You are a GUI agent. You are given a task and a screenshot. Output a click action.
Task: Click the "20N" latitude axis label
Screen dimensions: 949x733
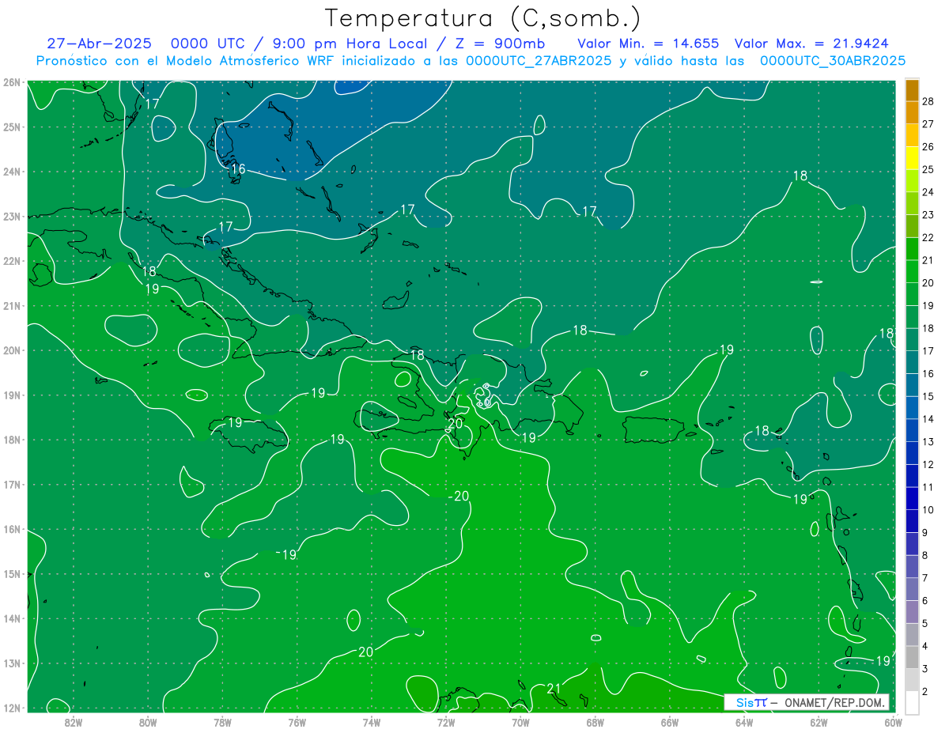(12, 350)
